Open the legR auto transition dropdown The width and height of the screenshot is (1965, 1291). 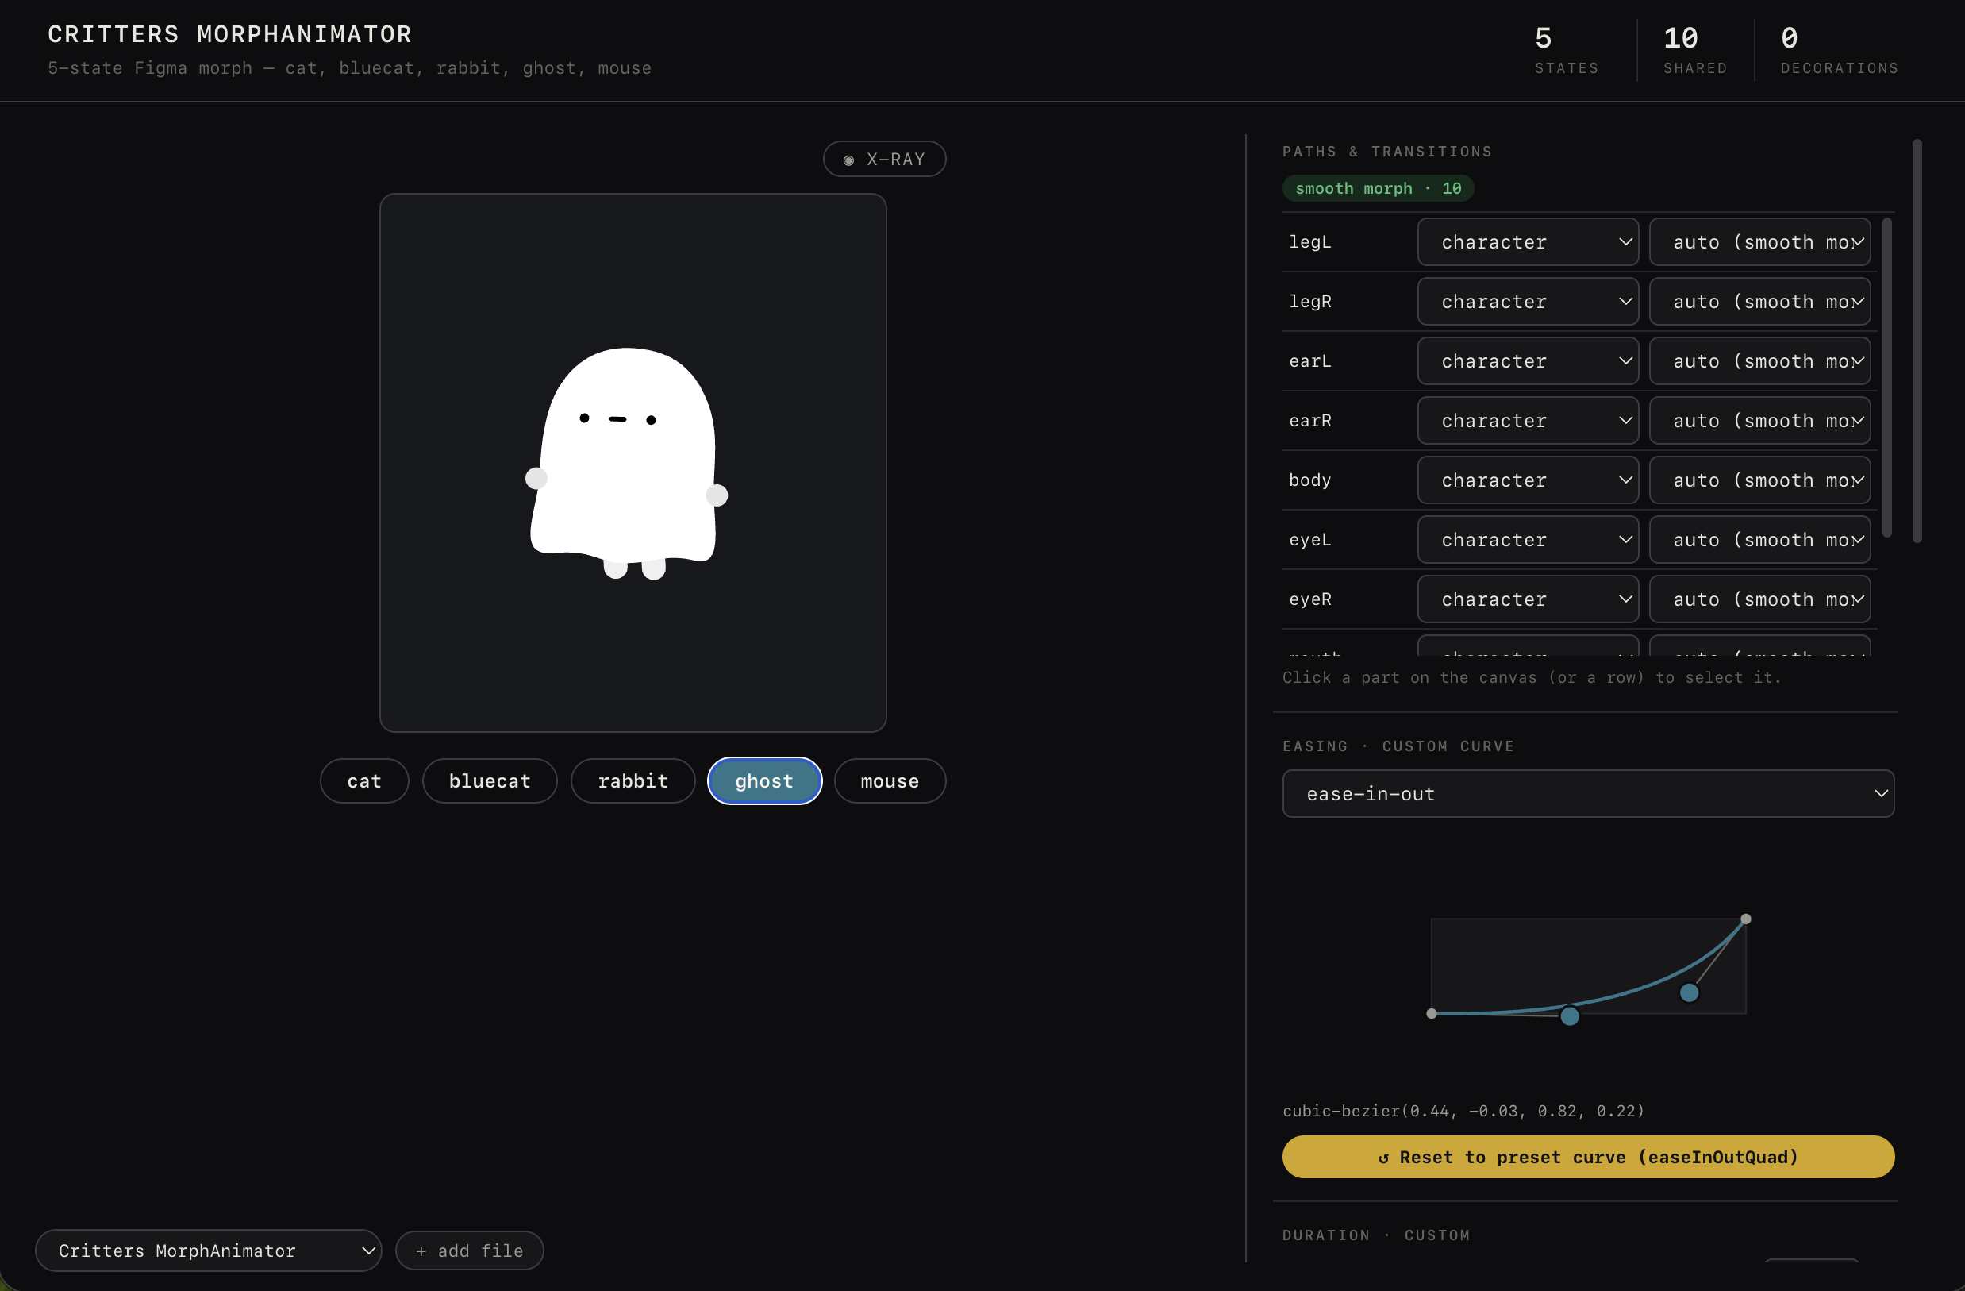(x=1759, y=302)
